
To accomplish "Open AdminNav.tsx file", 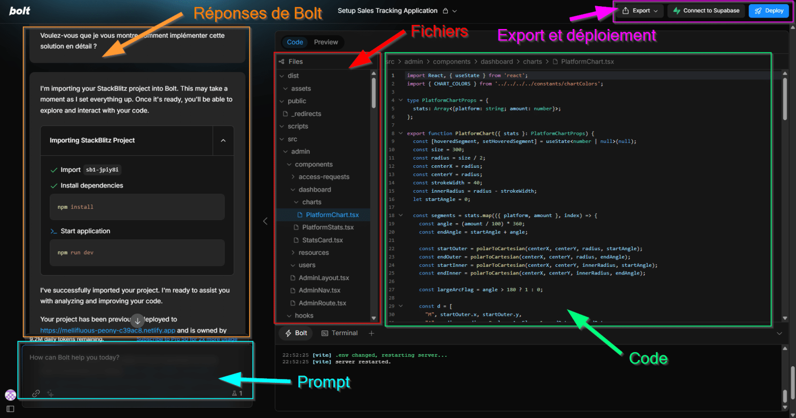I will [319, 291].
